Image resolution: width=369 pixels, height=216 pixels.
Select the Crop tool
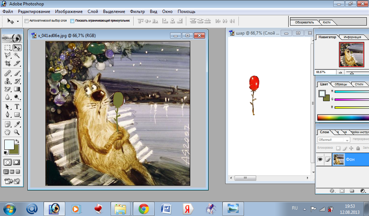pyautogui.click(x=8, y=63)
